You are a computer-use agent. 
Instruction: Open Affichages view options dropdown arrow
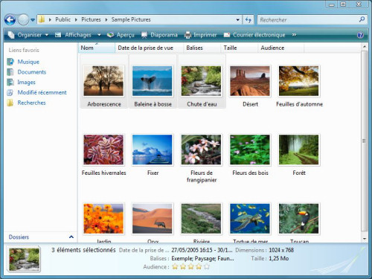point(99,35)
